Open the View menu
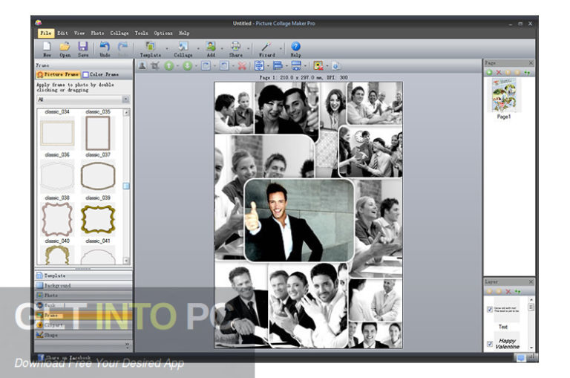The width and height of the screenshot is (570, 378). [79, 33]
